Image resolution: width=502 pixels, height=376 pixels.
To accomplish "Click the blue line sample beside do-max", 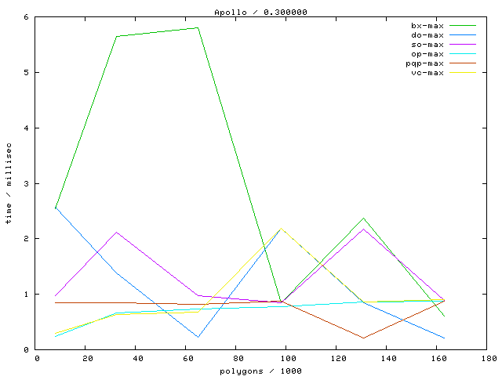I will click(463, 35).
